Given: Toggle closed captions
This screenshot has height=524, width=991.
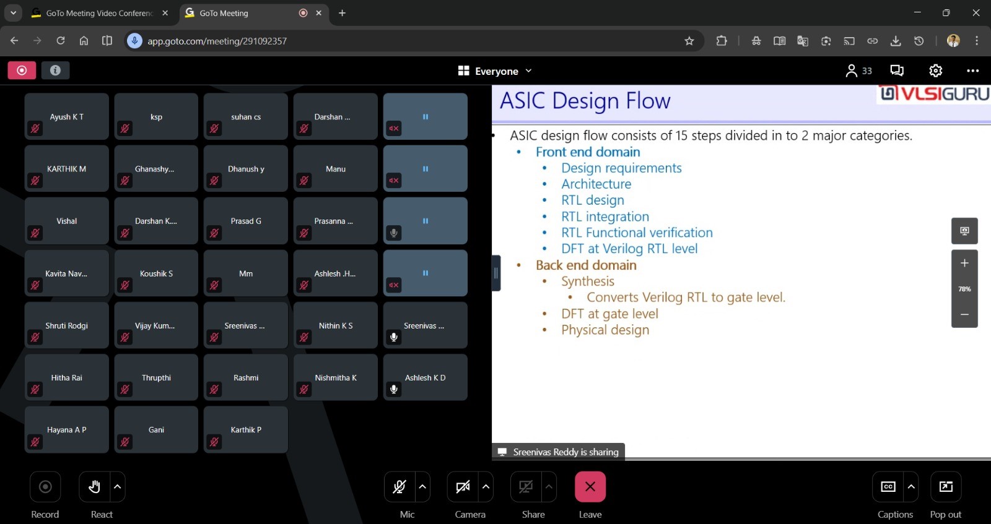Looking at the screenshot, I should tap(888, 487).
